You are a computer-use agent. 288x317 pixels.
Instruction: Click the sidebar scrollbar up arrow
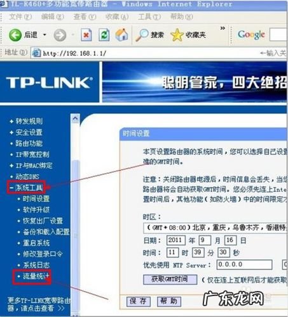(x=75, y=119)
